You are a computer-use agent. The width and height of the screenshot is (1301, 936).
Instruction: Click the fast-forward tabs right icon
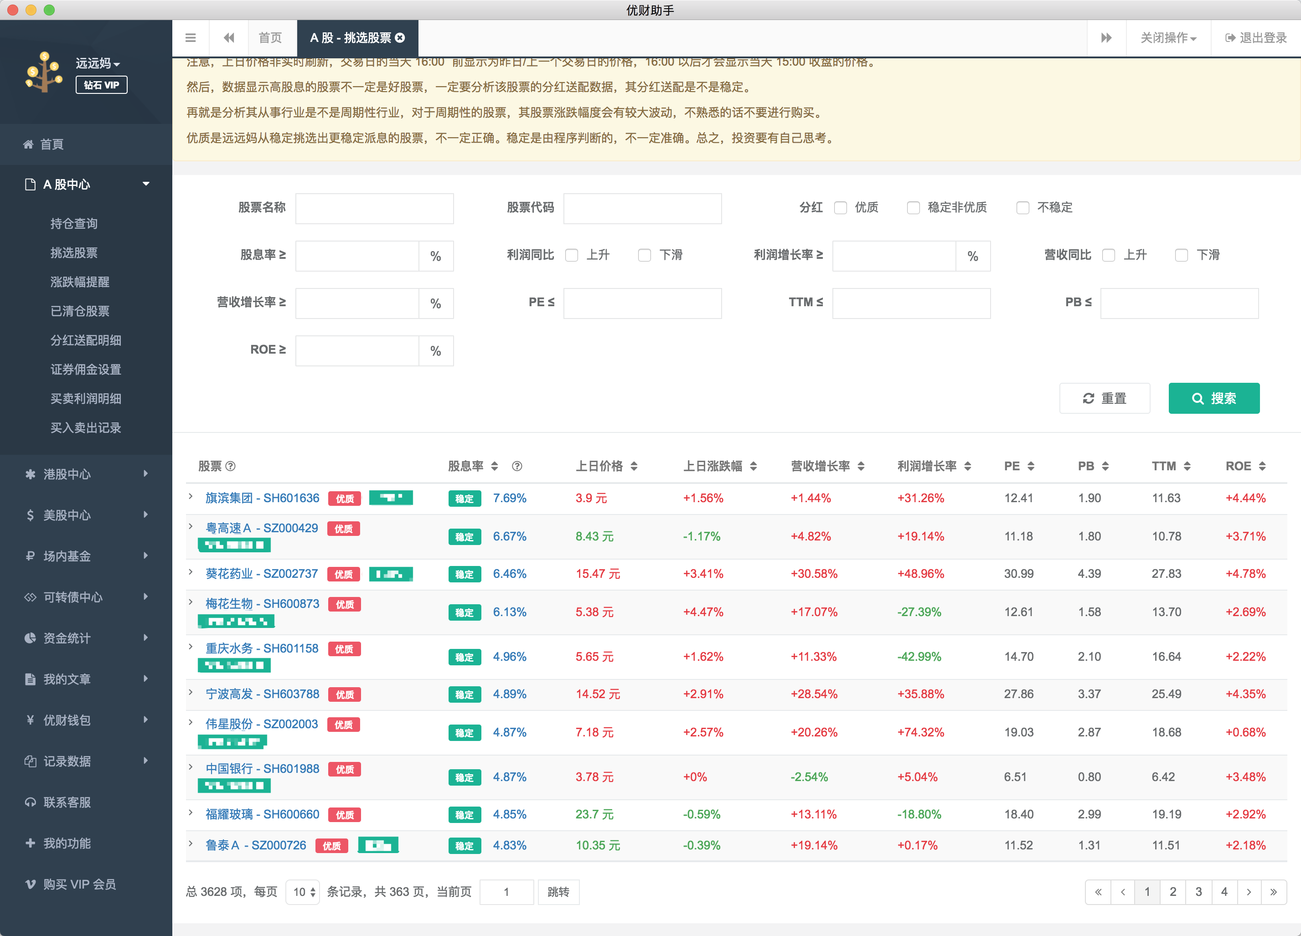(1106, 38)
